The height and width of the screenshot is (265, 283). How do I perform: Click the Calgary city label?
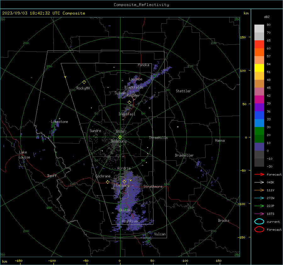tap(123, 185)
